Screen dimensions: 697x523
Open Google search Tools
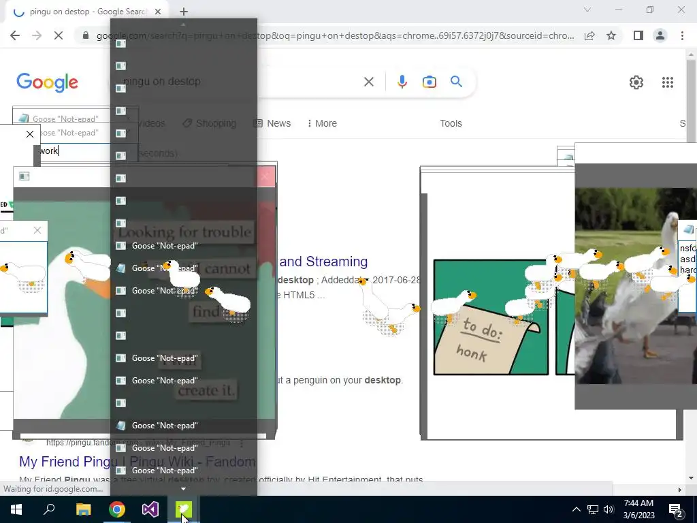(x=451, y=123)
